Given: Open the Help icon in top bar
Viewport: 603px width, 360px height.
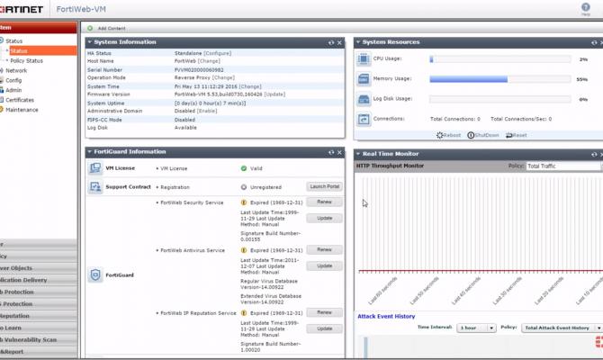Looking at the screenshot, I should coord(585,7).
